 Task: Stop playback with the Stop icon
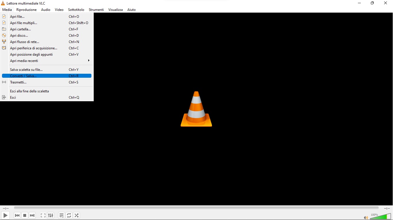(24, 215)
